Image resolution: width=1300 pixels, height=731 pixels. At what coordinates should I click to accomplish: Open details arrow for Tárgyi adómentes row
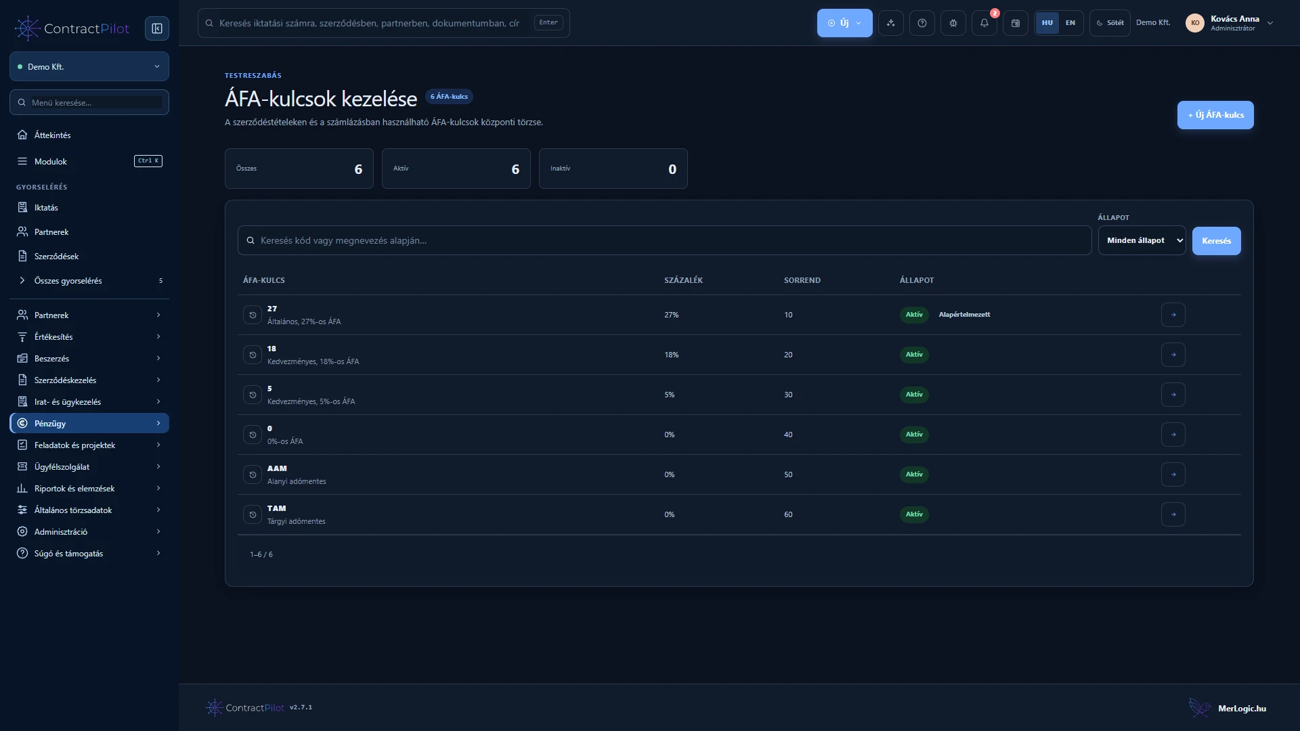click(x=1173, y=514)
